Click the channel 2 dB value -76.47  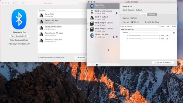(x=168, y=39)
